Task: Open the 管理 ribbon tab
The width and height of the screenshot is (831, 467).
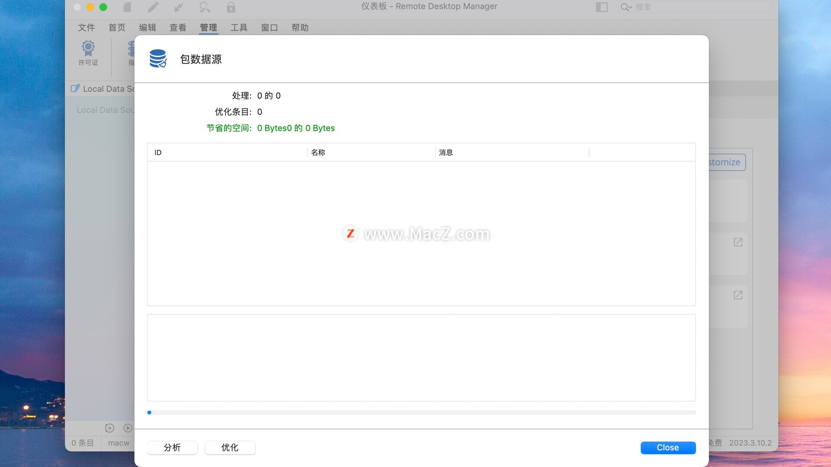Action: (208, 28)
